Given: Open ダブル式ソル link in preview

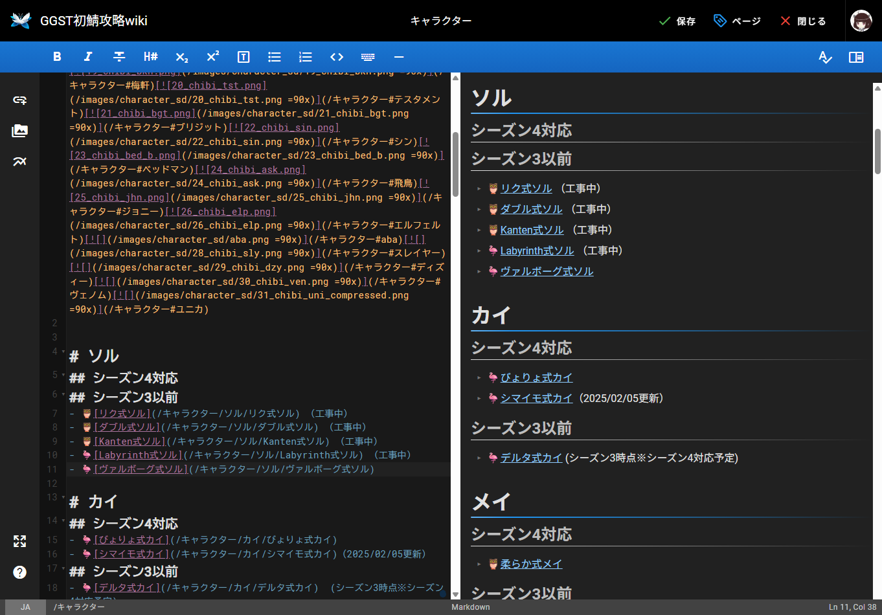Looking at the screenshot, I should (531, 209).
